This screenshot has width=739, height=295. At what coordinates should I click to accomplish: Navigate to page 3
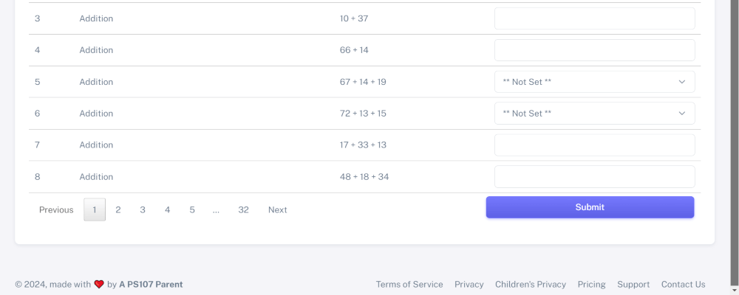[143, 210]
